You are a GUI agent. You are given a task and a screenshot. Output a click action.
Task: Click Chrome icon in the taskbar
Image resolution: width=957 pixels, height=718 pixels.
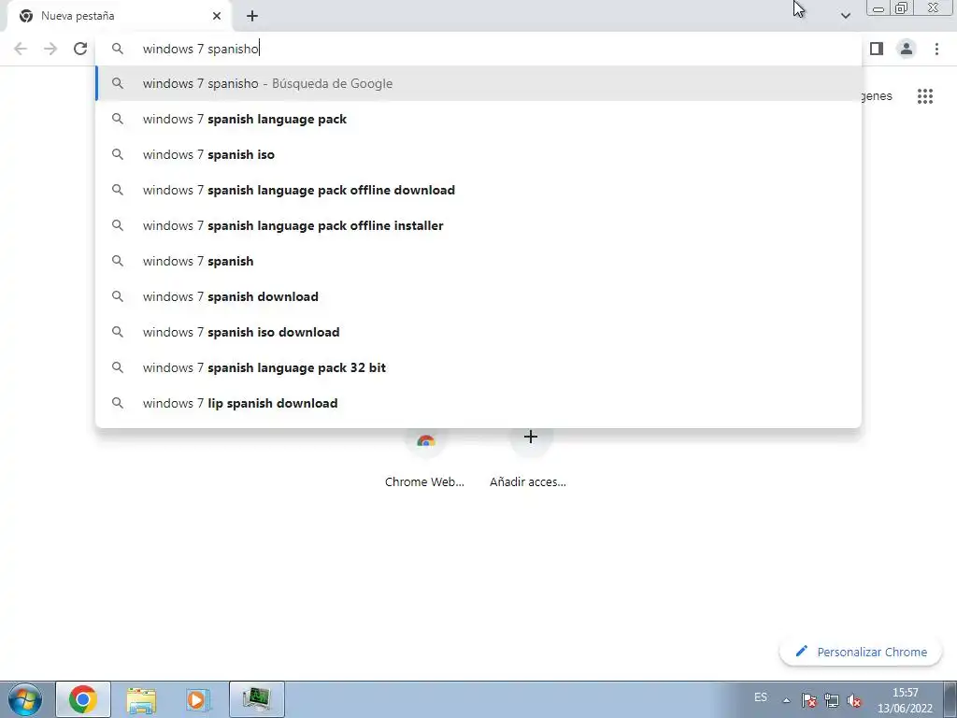pyautogui.click(x=83, y=699)
